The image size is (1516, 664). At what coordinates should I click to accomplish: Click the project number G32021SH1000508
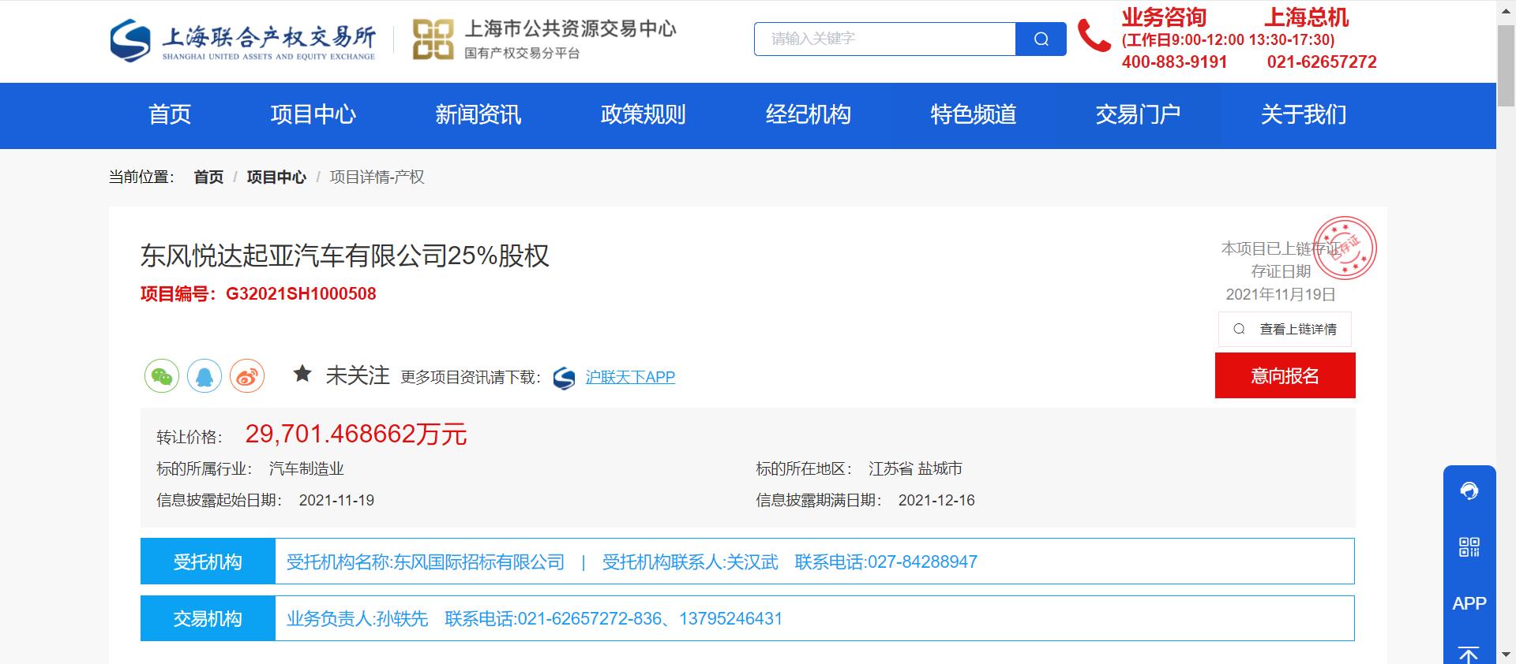coord(301,294)
